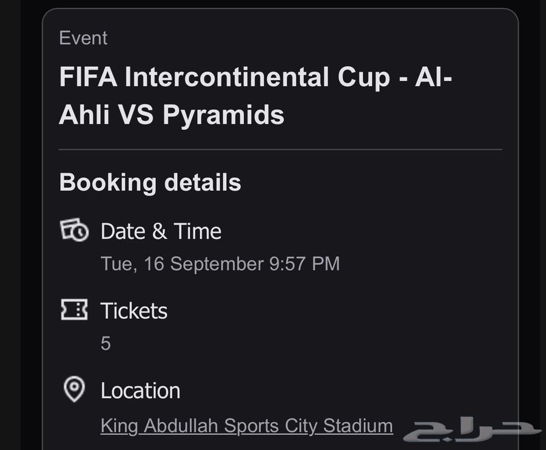
Task: Expand the Date & Time row
Action: (x=161, y=231)
